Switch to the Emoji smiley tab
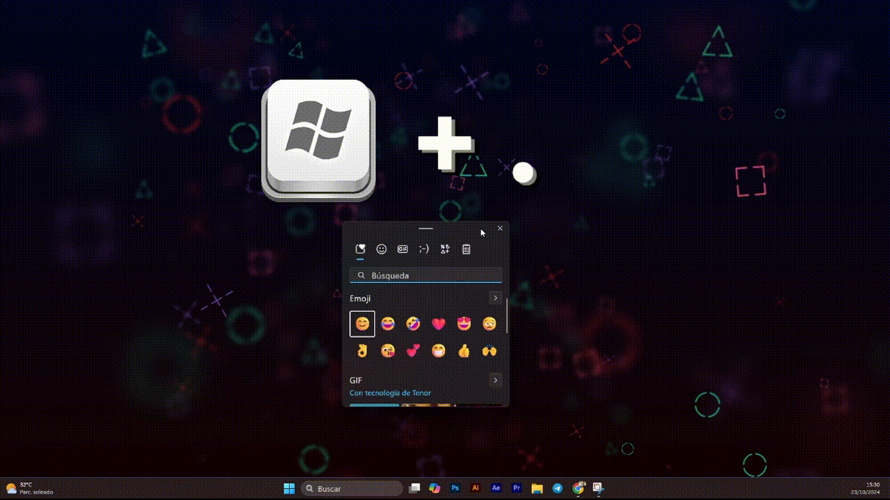 381,249
